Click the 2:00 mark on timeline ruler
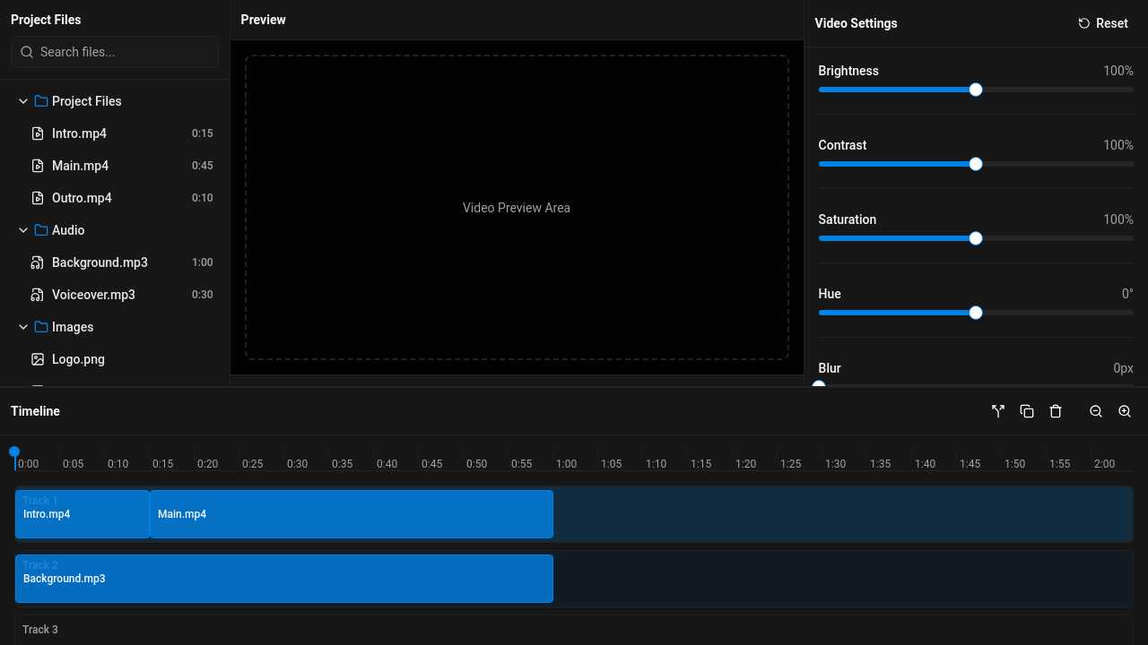The image size is (1148, 645). 1104,464
